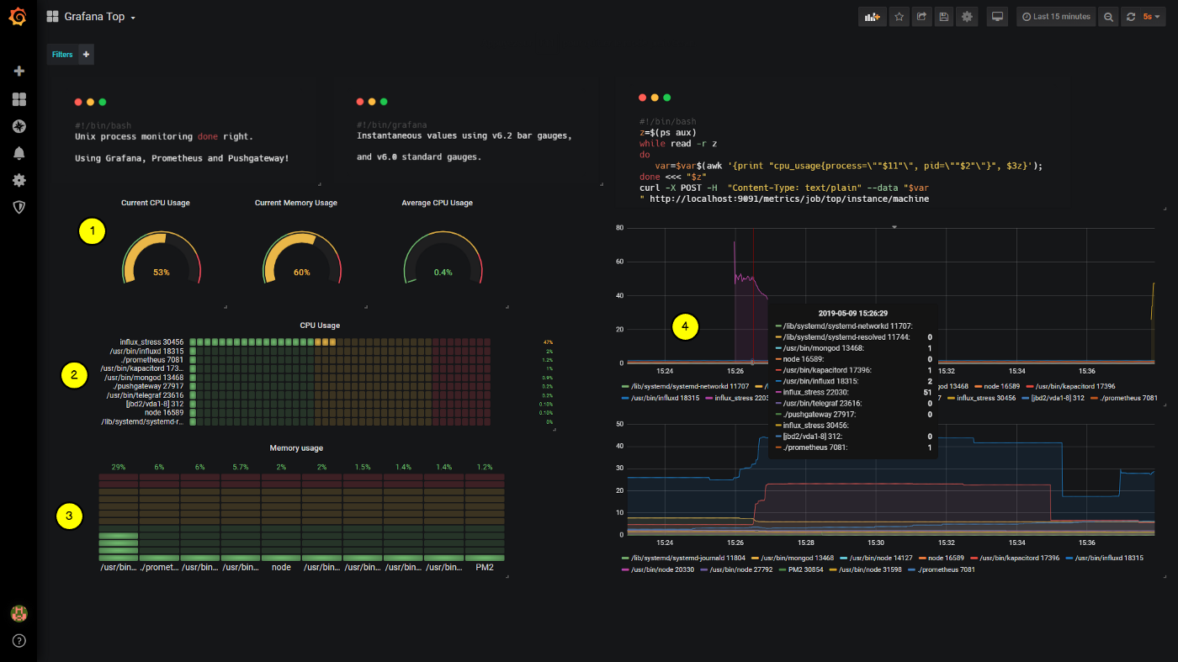Screen dimensions: 1178x662
Task: Cycle view mode via the TV icon
Action: click(x=996, y=16)
